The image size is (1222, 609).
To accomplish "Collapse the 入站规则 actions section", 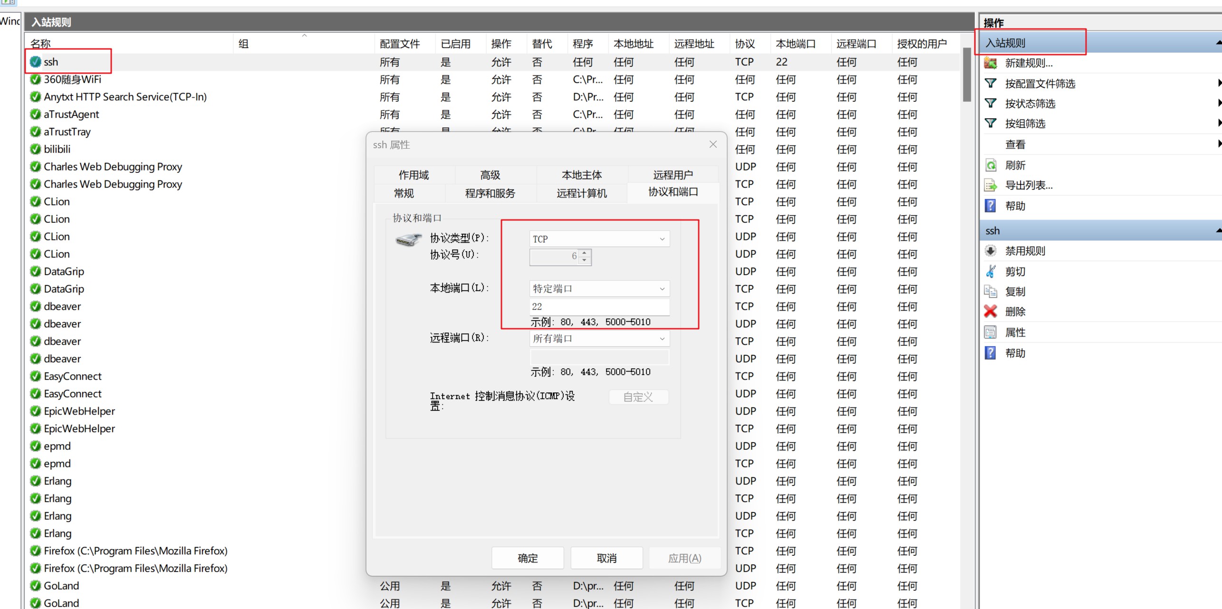I will coord(1219,43).
